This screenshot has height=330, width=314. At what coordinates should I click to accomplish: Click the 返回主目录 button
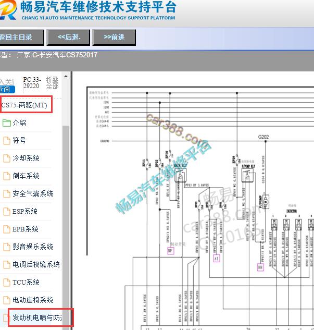point(21,38)
